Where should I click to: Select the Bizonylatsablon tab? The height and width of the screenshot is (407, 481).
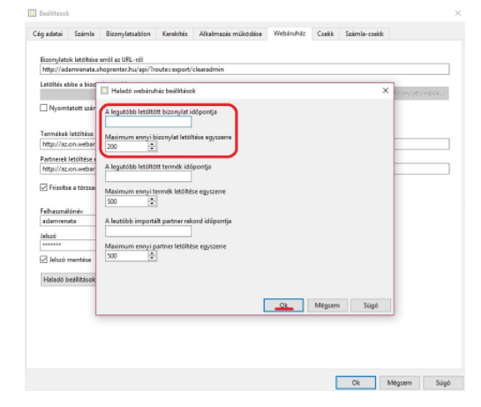128,34
